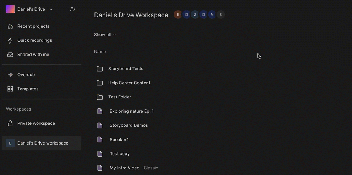Open Templates

(x=28, y=89)
